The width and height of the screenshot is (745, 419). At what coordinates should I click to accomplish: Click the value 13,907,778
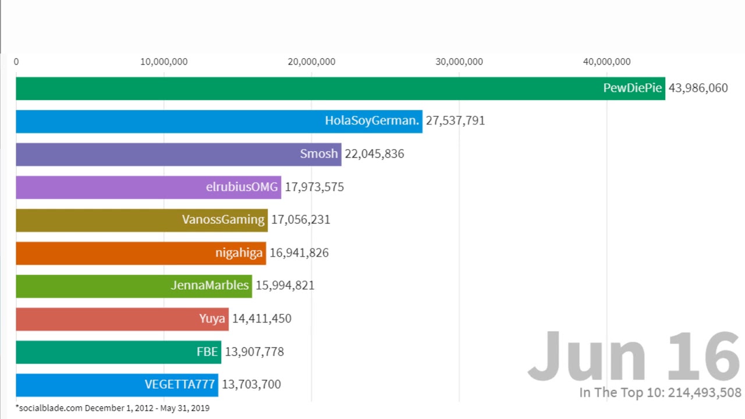pos(254,352)
